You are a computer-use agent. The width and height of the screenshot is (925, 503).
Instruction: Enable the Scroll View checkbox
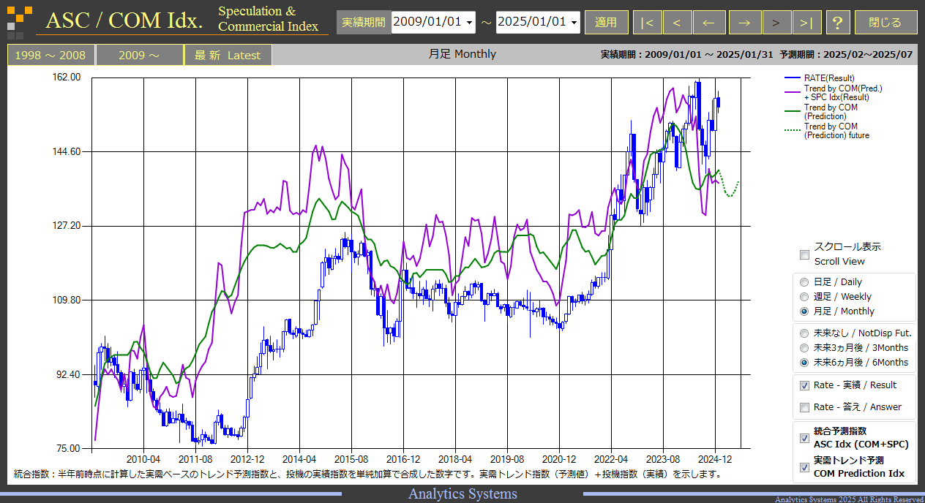pyautogui.click(x=805, y=254)
